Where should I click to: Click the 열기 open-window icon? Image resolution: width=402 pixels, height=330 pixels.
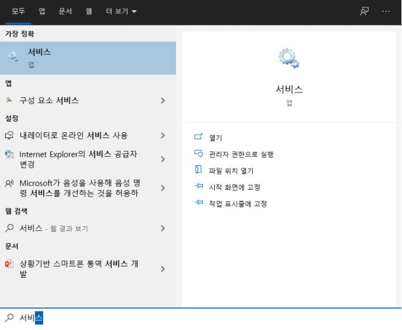coord(198,136)
